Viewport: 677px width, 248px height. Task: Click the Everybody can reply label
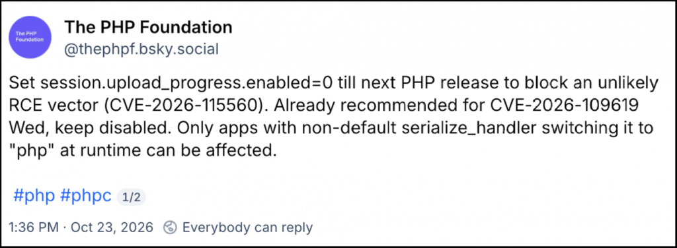[247, 228]
